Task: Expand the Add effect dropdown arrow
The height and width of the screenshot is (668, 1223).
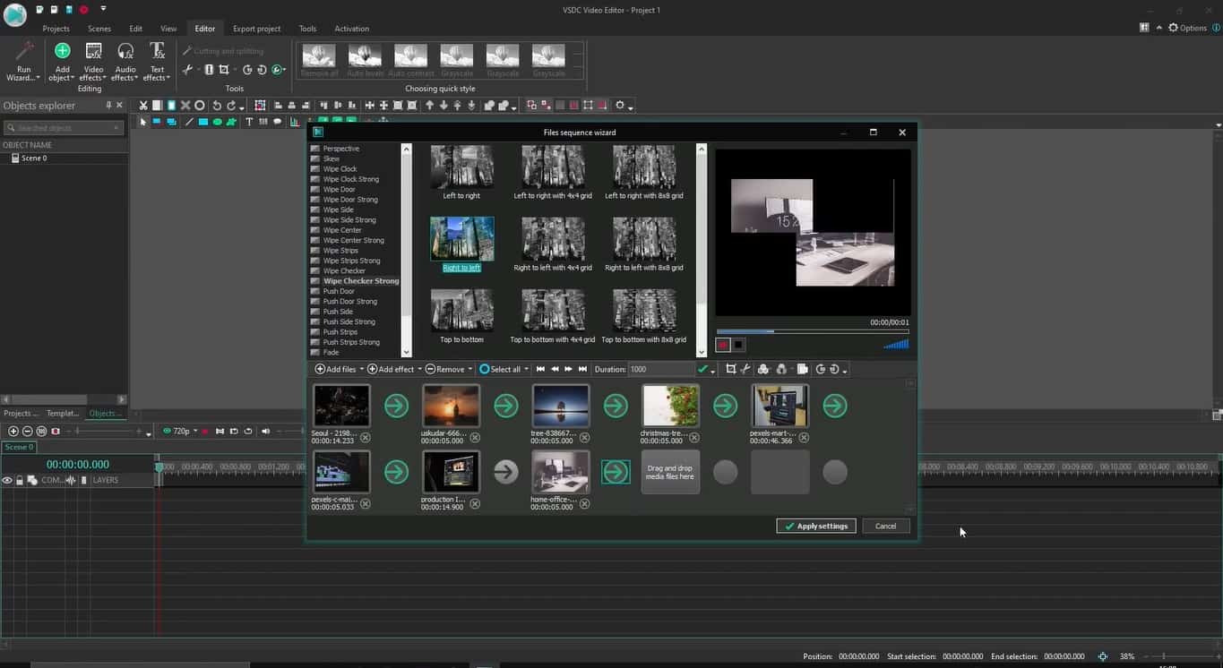Action: tap(419, 369)
